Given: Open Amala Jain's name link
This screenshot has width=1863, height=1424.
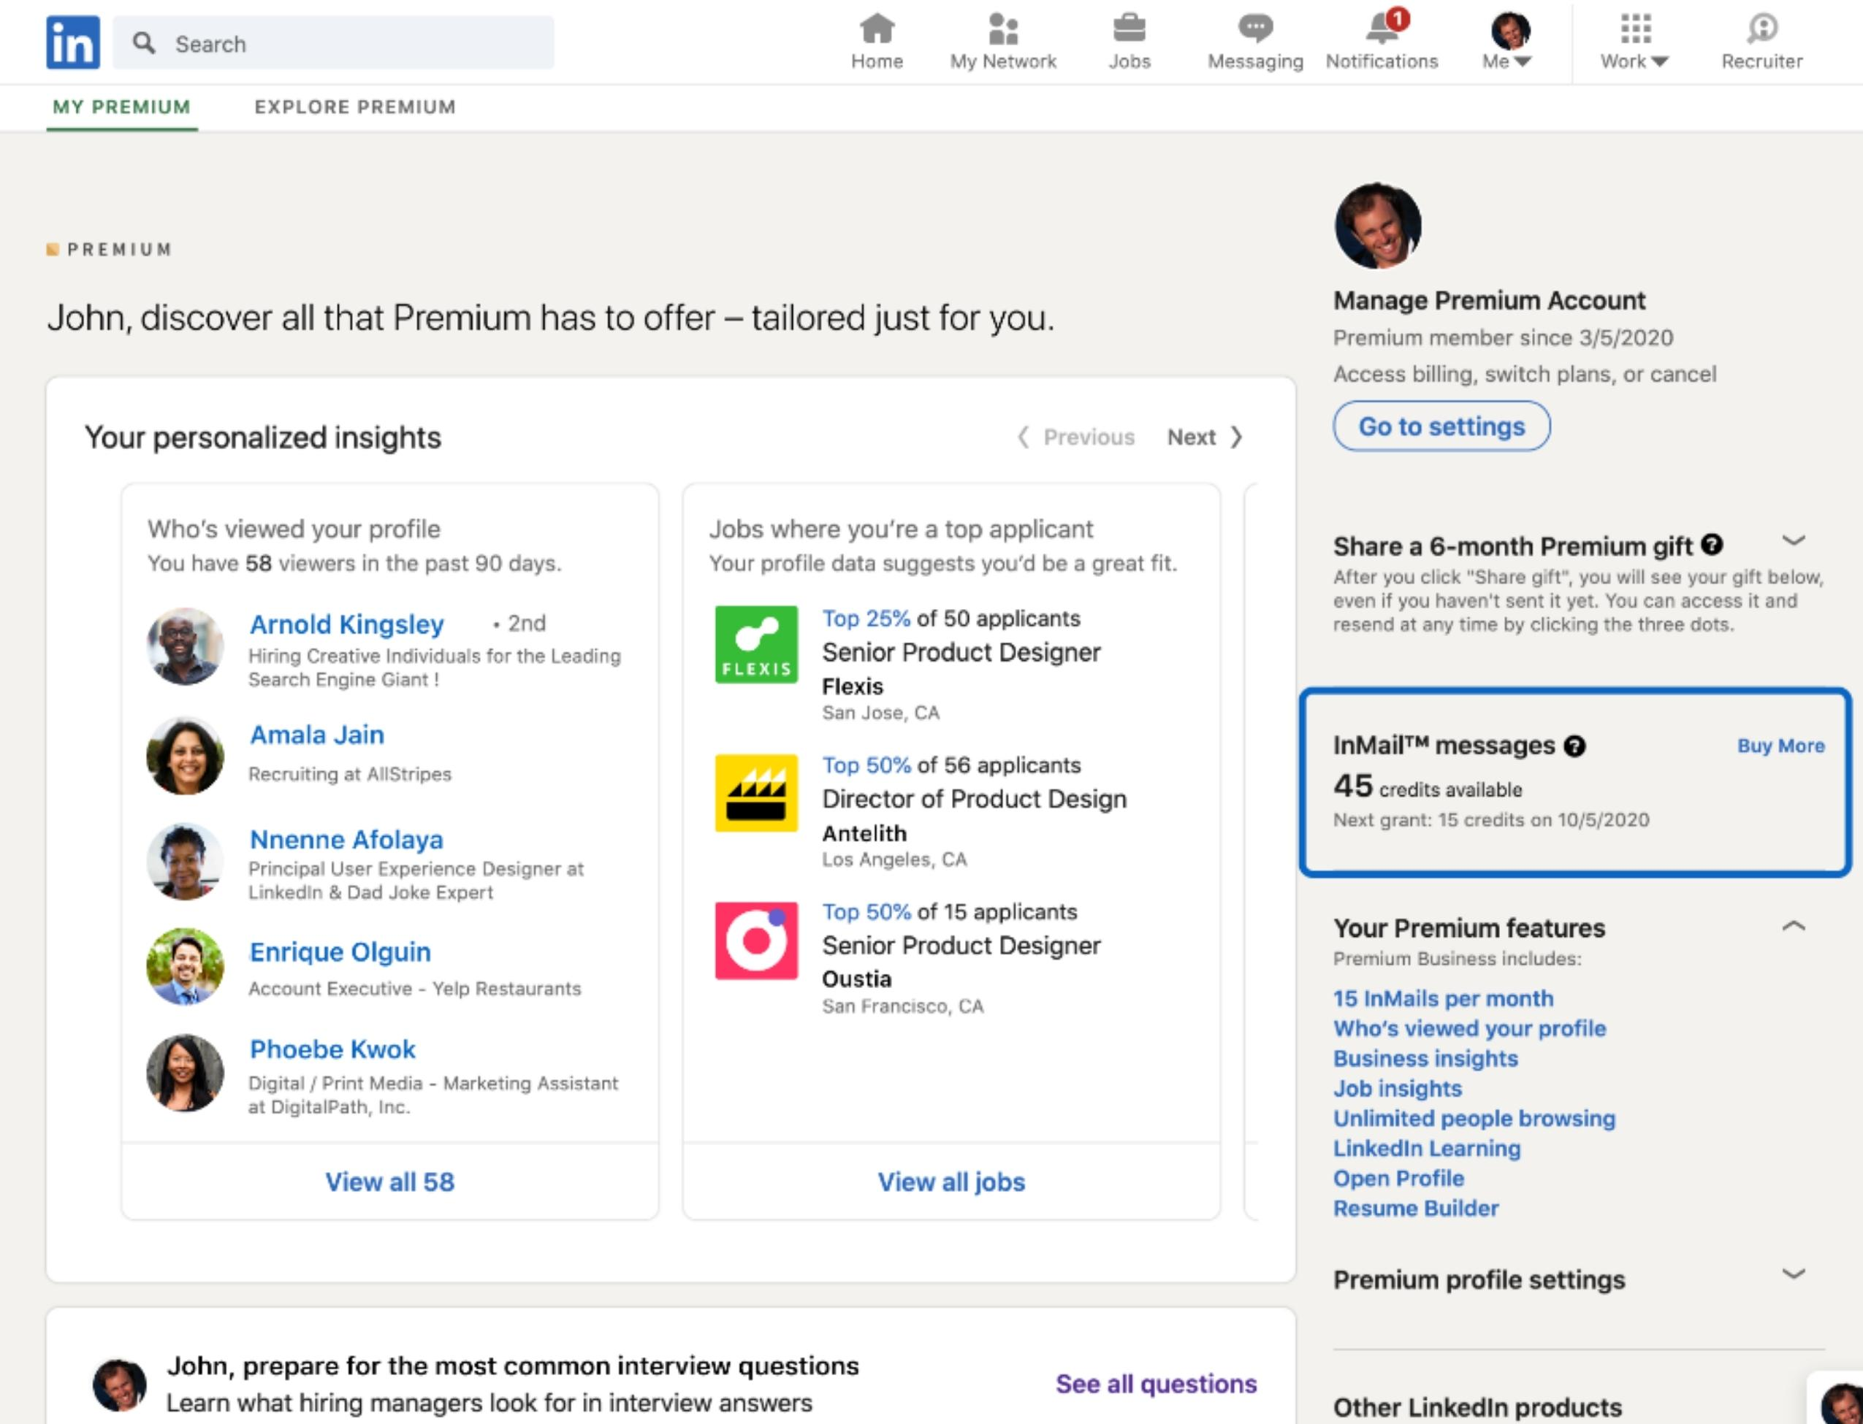Looking at the screenshot, I should click(x=316, y=734).
